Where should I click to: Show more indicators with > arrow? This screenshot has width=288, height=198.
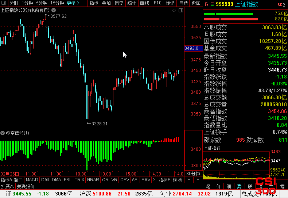click(x=154, y=180)
